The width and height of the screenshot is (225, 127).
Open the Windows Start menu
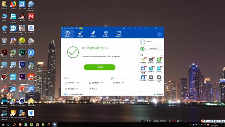coord(2,125)
